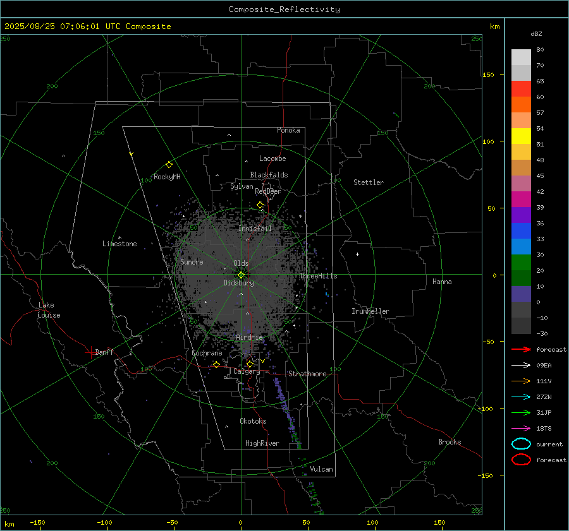Click the yellow diamond marker above Calgary
Image resolution: width=569 pixels, height=531 pixels.
(250, 364)
